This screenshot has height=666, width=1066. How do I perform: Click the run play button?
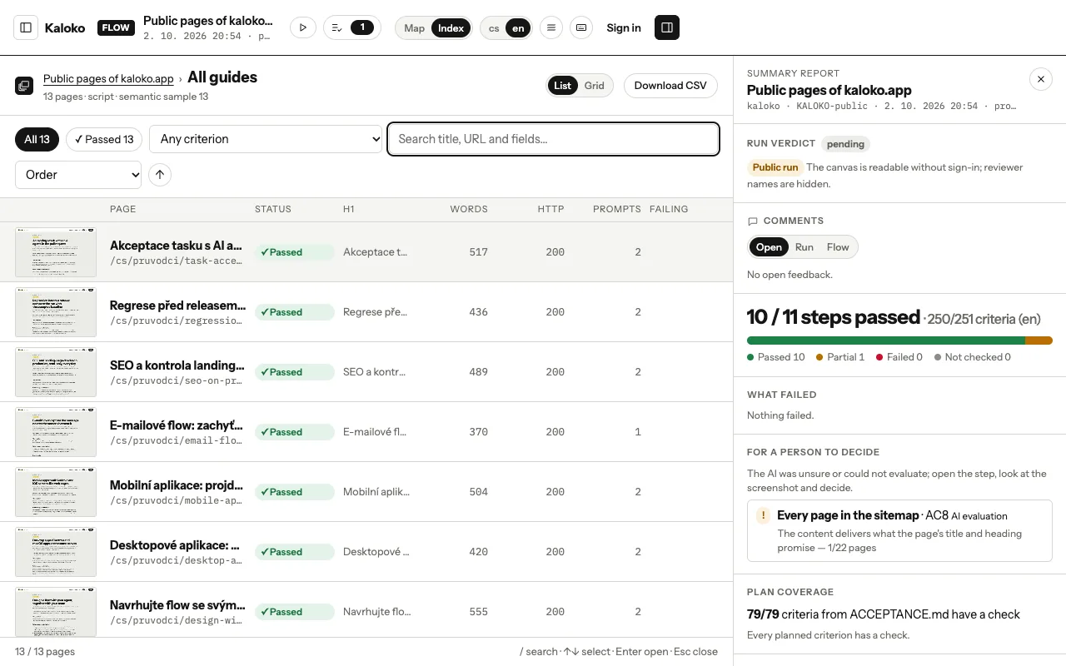pos(303,27)
